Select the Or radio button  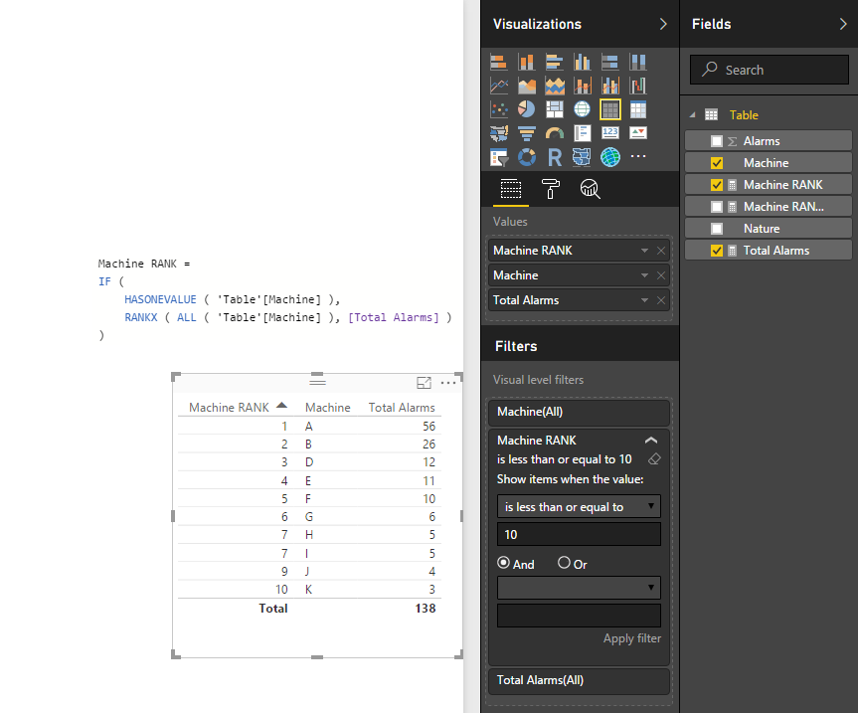(564, 563)
